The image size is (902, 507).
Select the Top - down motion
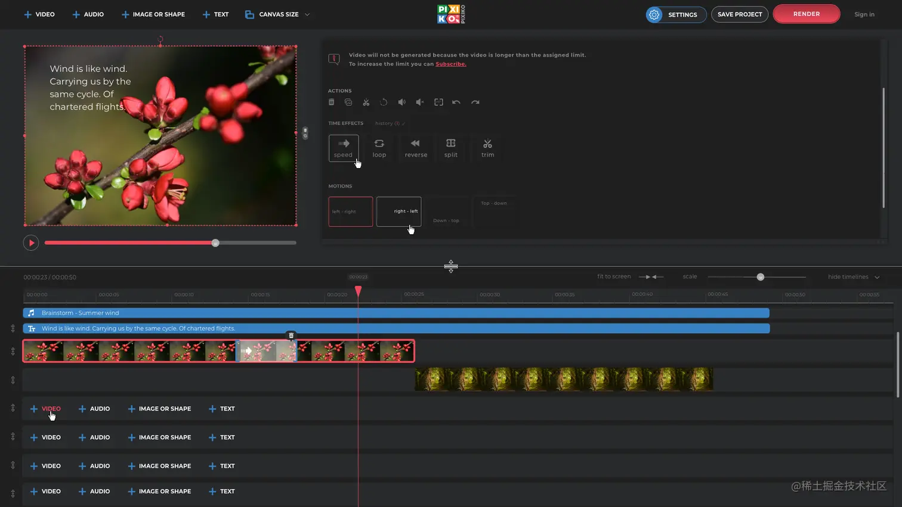494,211
